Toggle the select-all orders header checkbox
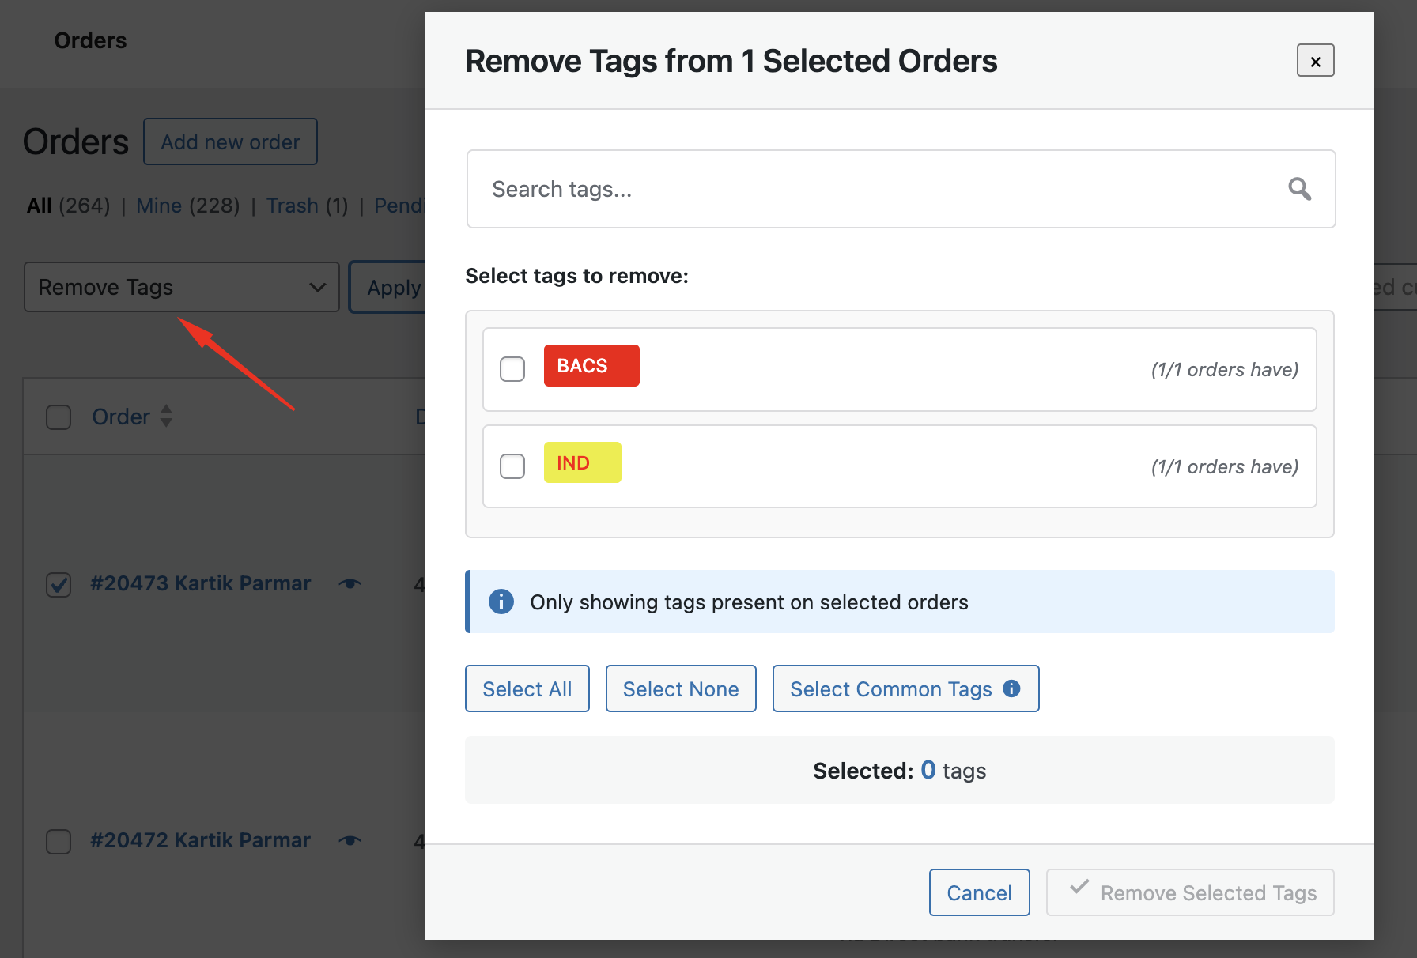Screen dimensions: 1417x958 [x=59, y=417]
